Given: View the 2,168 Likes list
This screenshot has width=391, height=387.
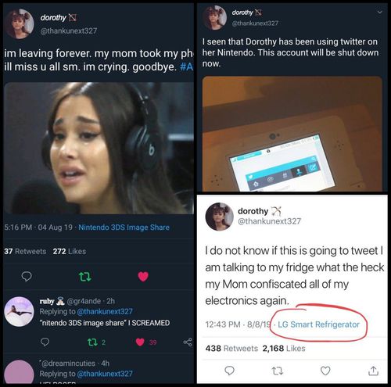Looking at the screenshot, I should coord(284,348).
